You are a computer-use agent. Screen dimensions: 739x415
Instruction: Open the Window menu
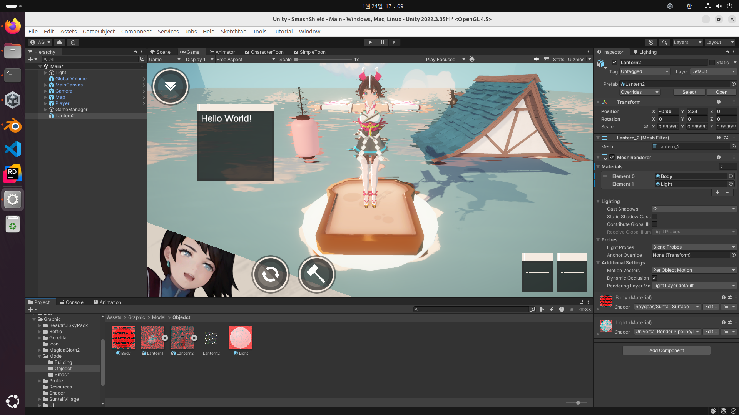pyautogui.click(x=309, y=32)
